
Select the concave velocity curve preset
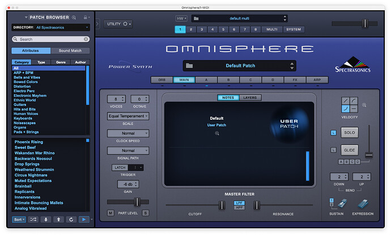(354, 101)
